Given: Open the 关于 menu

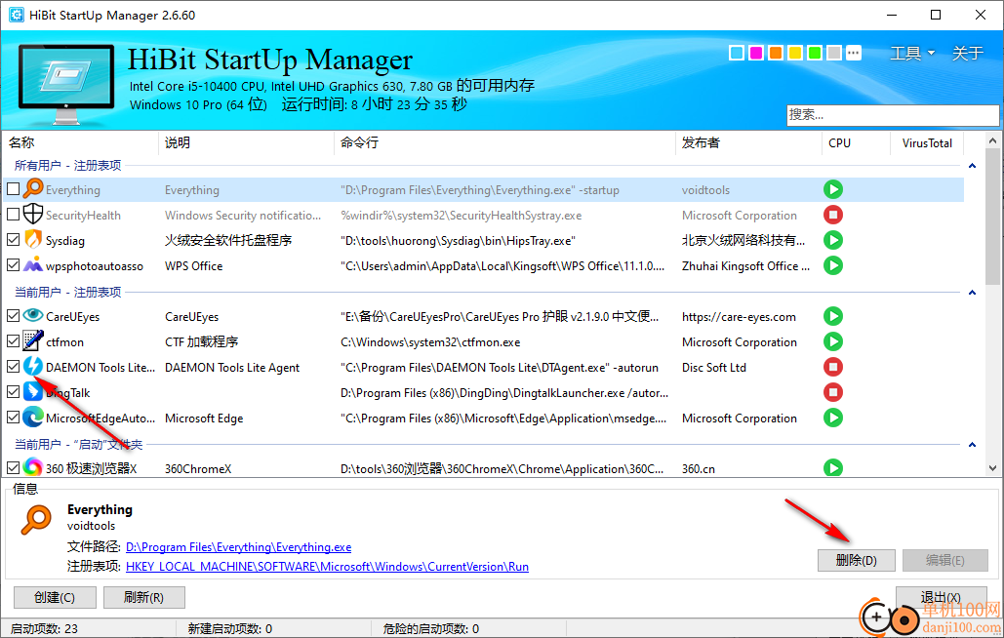Looking at the screenshot, I should 967,53.
